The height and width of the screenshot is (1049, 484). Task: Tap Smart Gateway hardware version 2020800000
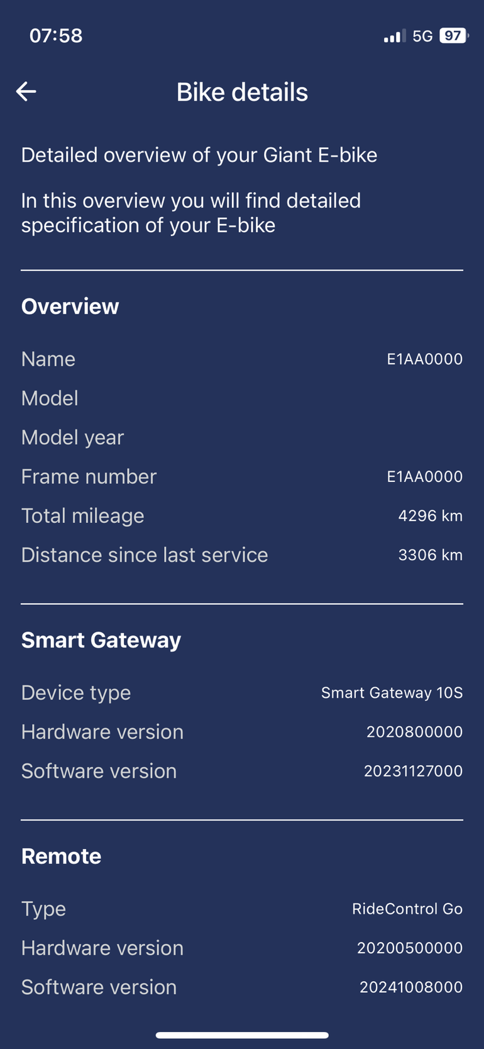point(414,732)
